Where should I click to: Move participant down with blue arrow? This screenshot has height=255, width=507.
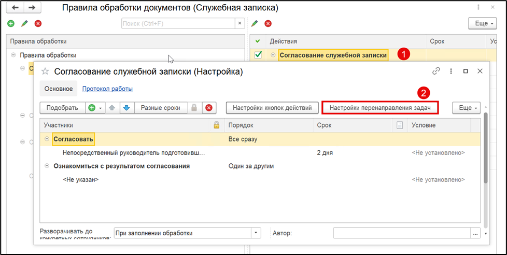click(x=126, y=108)
